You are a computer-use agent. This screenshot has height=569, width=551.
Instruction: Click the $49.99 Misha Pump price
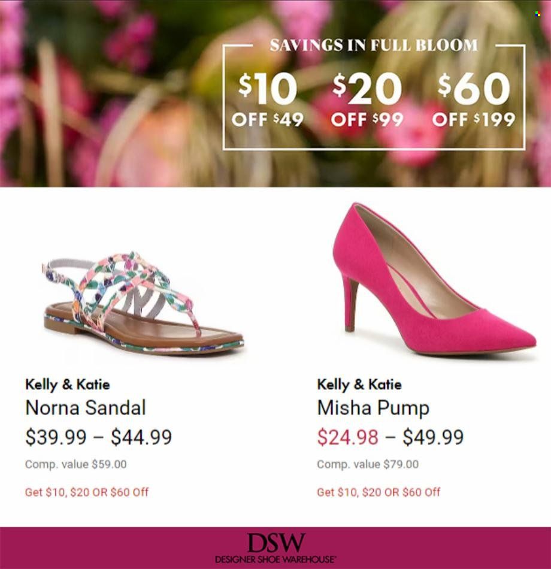coord(433,437)
